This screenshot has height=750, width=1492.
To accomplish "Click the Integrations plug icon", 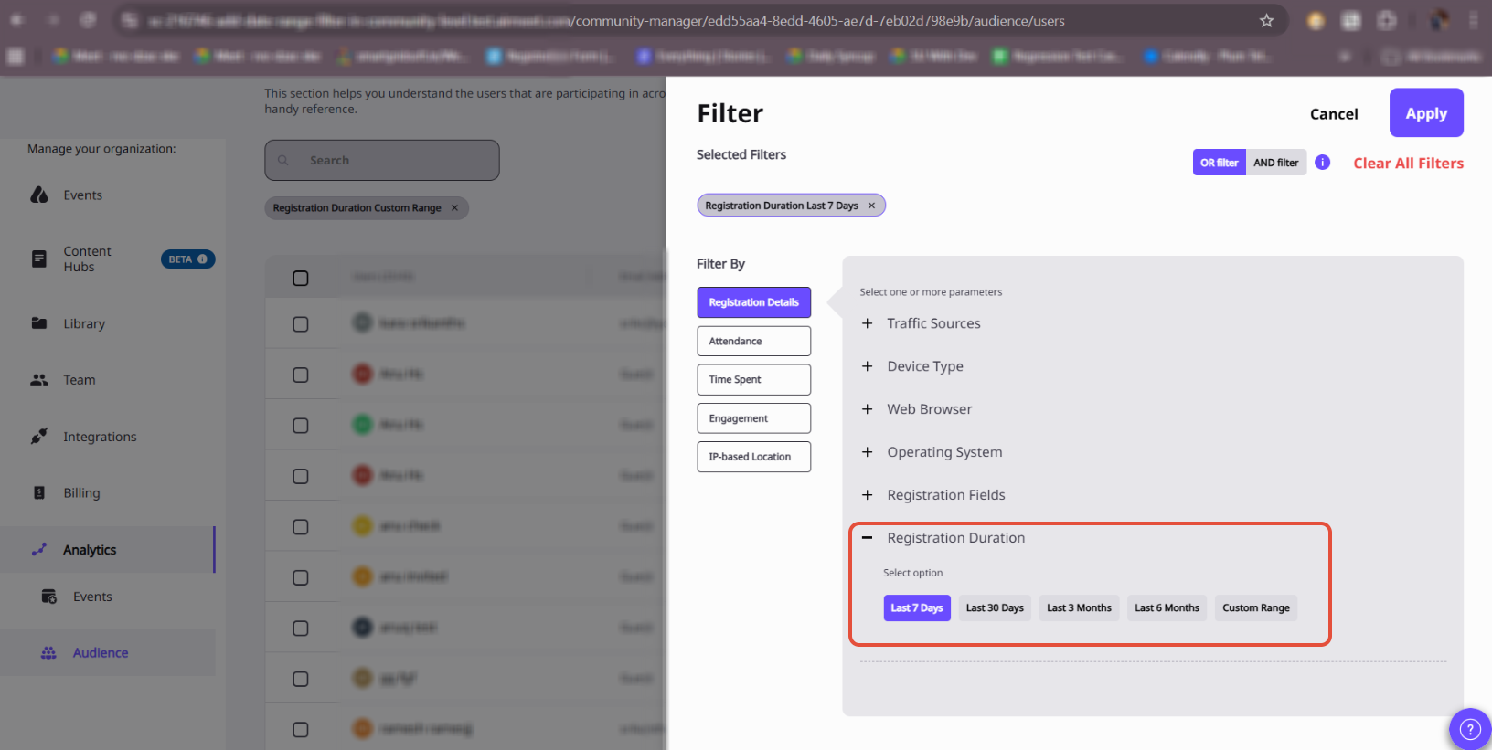I will point(39,437).
